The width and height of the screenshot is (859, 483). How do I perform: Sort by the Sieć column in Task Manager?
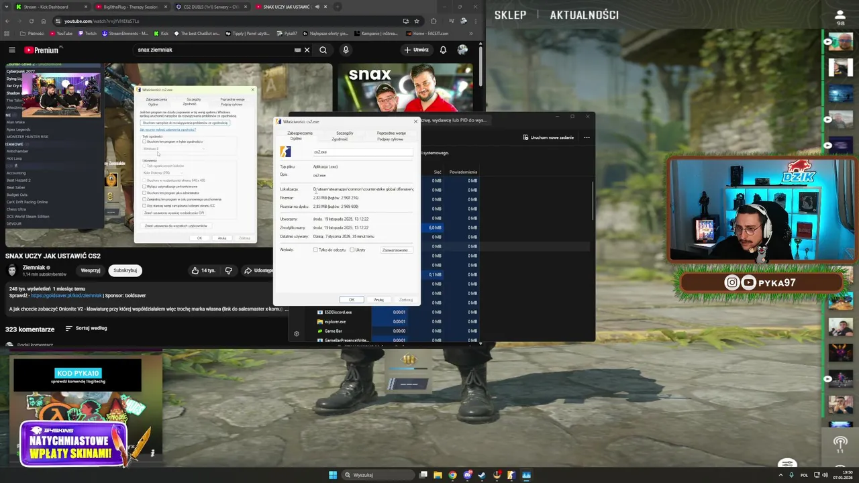(438, 172)
